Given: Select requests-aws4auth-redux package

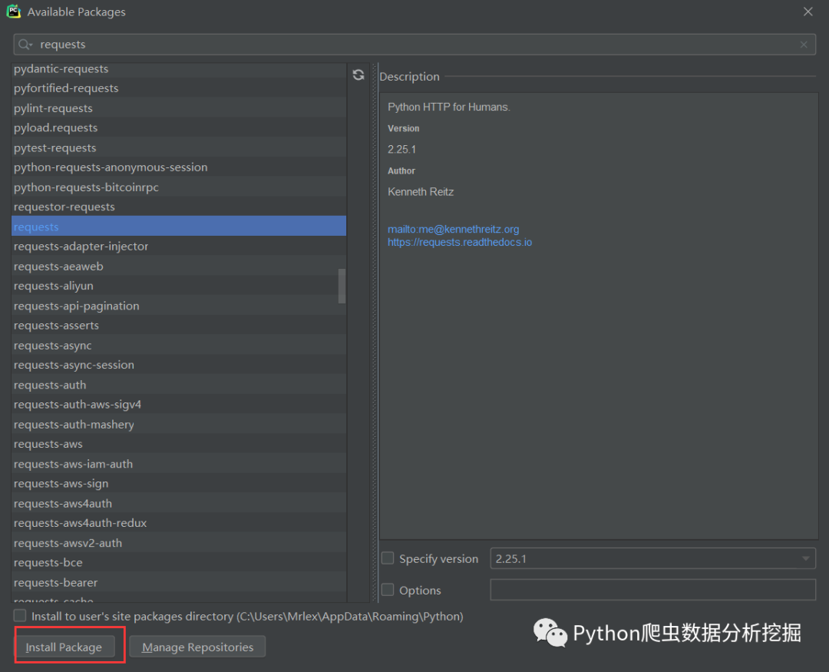Looking at the screenshot, I should [x=179, y=523].
